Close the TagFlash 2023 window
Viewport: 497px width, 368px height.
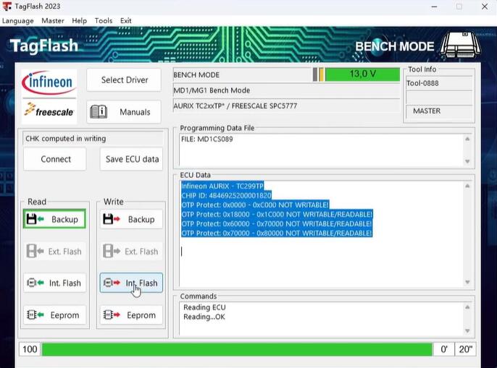pyautogui.click(x=485, y=7)
